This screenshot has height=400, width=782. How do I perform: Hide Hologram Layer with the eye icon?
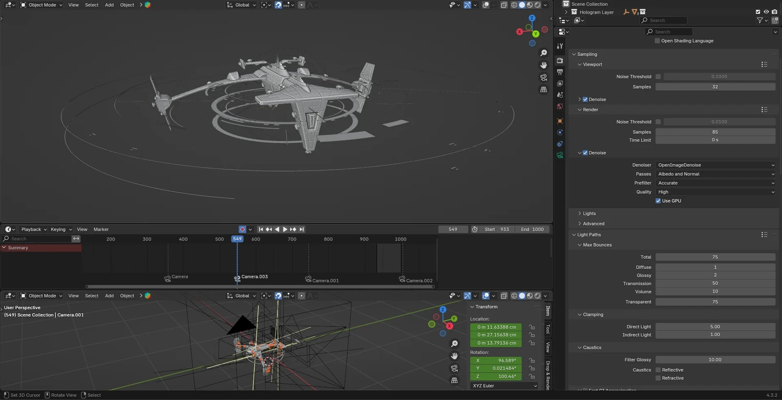coord(766,12)
